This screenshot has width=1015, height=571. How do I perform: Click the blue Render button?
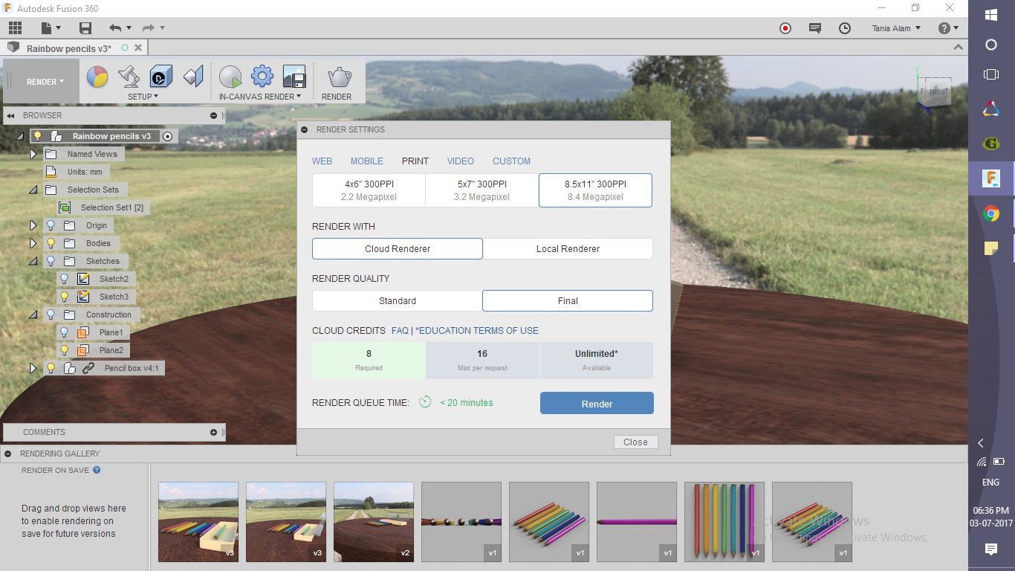tap(597, 403)
